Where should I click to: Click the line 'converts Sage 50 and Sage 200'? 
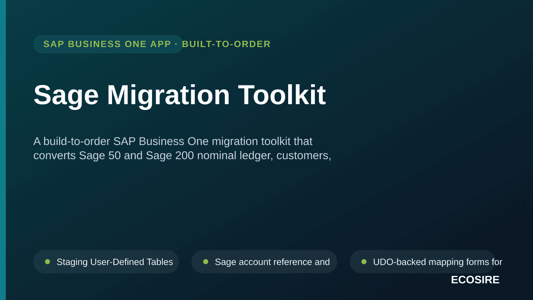coord(182,155)
